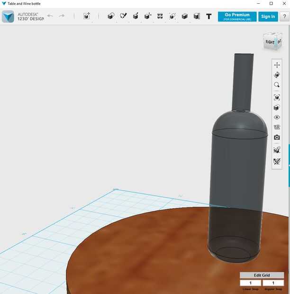290x294 pixels.
Task: Open the Sketch tools menu
Action: [x=123, y=16]
